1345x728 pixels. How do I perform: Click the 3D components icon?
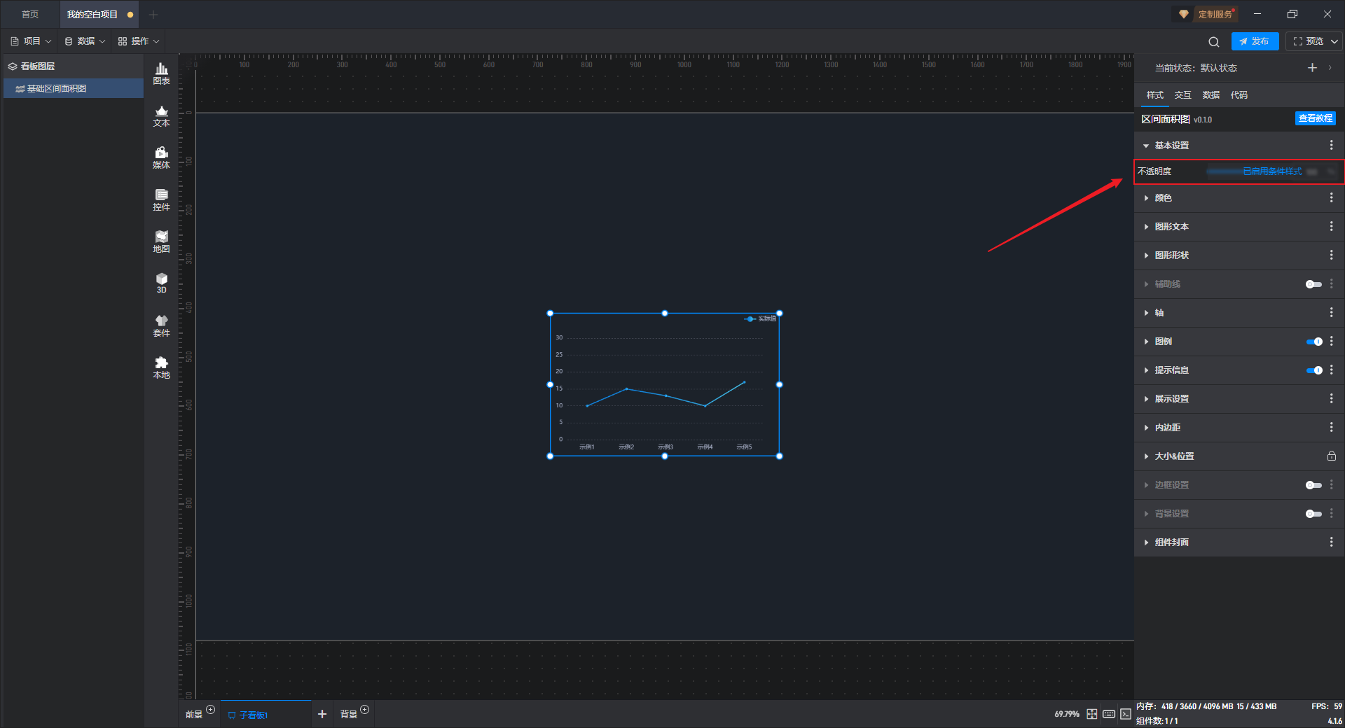click(x=161, y=283)
